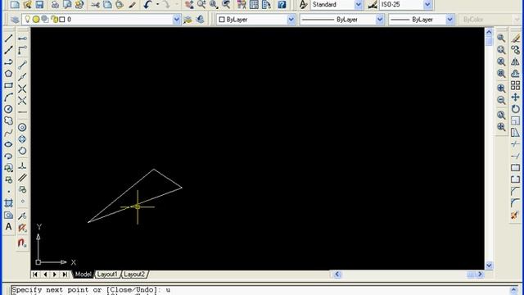
Task: Switch to the Layout1 tab
Action: [107, 275]
